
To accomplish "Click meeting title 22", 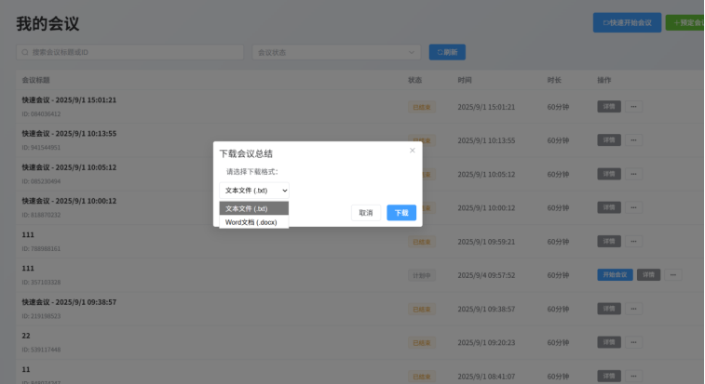I will coord(26,336).
